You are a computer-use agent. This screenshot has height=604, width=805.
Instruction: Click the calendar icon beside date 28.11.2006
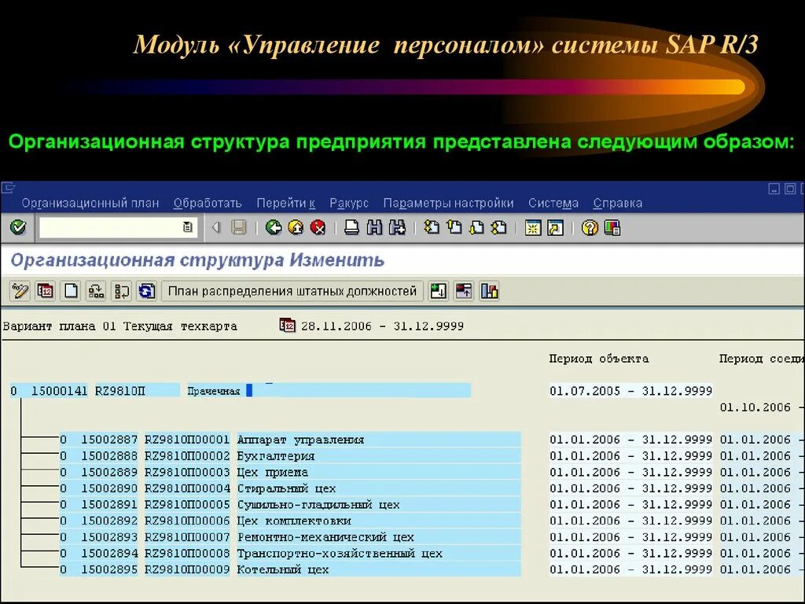click(287, 325)
